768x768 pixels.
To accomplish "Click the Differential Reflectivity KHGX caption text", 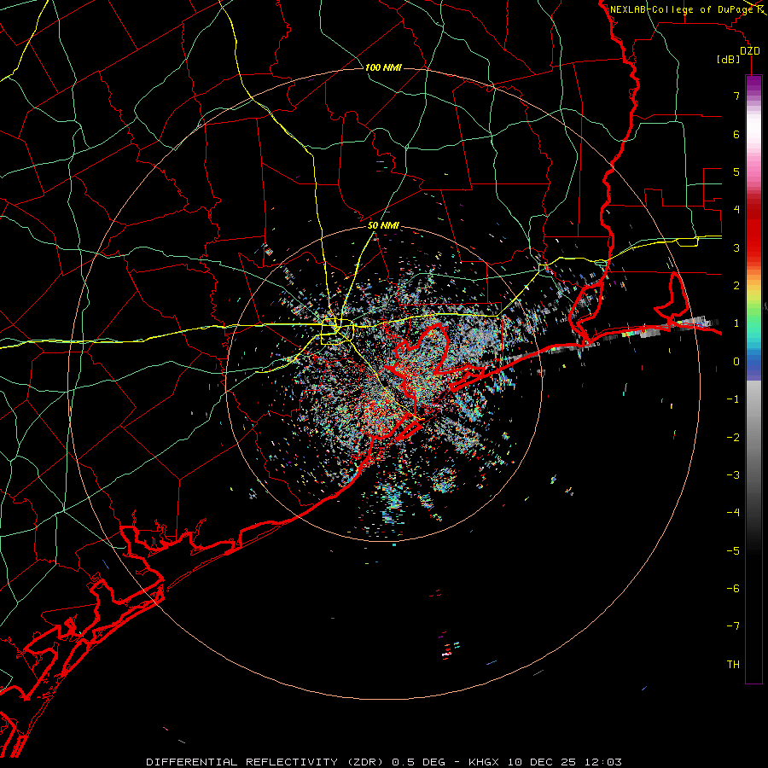I will point(384,762).
